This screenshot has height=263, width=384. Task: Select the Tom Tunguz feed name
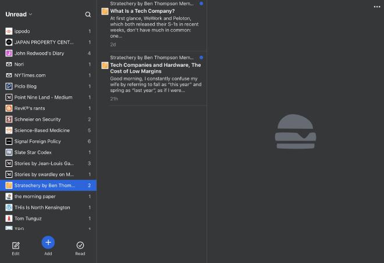point(28,218)
